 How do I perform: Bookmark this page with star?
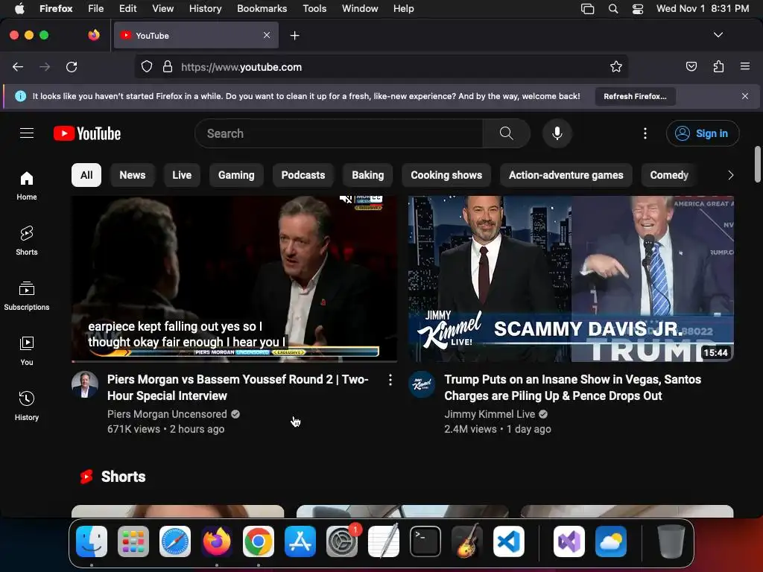pyautogui.click(x=616, y=66)
